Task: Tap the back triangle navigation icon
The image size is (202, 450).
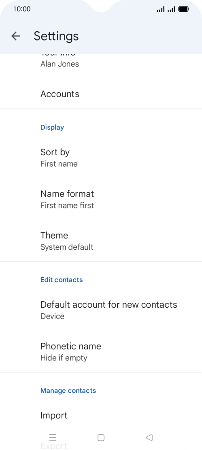Action: tap(149, 437)
